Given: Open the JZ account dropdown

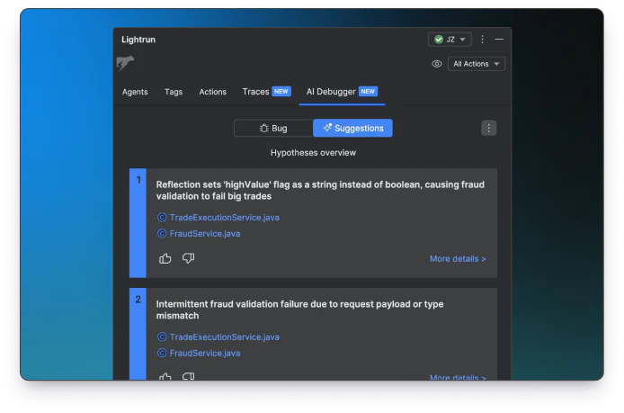Looking at the screenshot, I should click(450, 40).
